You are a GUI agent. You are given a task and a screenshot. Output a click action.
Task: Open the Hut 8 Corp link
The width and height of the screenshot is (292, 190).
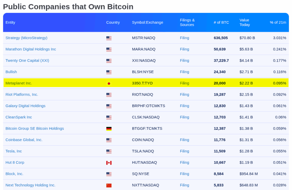point(15,162)
